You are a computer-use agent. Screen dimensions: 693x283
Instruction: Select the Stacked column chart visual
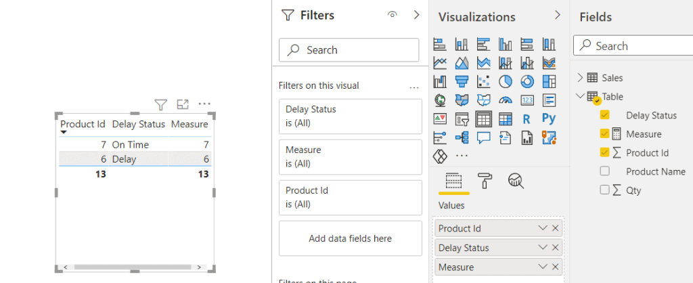462,44
